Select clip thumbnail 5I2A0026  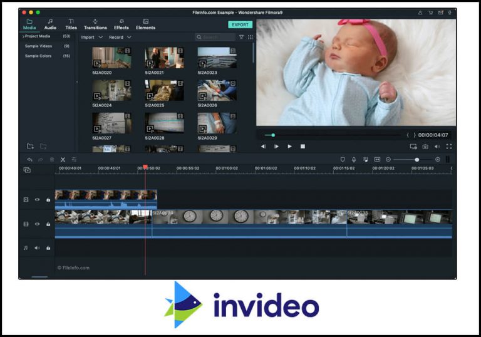217,90
